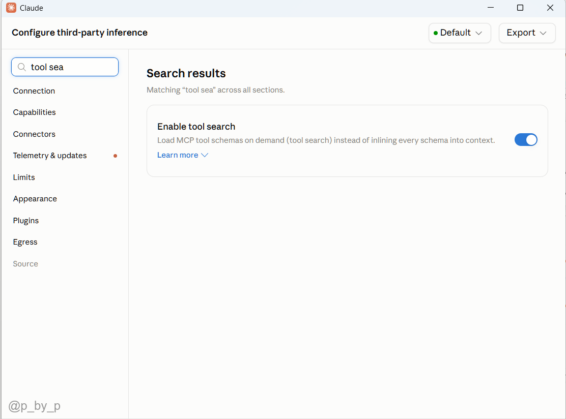Click the magnifier icon in search box

coord(22,67)
